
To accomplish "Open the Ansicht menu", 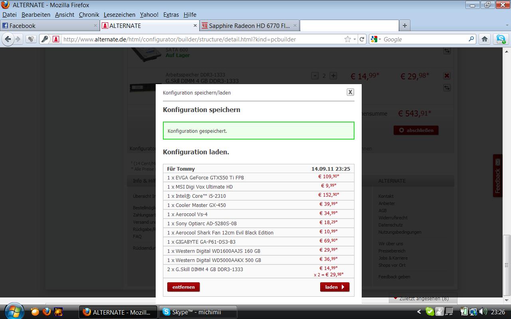I will (65, 15).
